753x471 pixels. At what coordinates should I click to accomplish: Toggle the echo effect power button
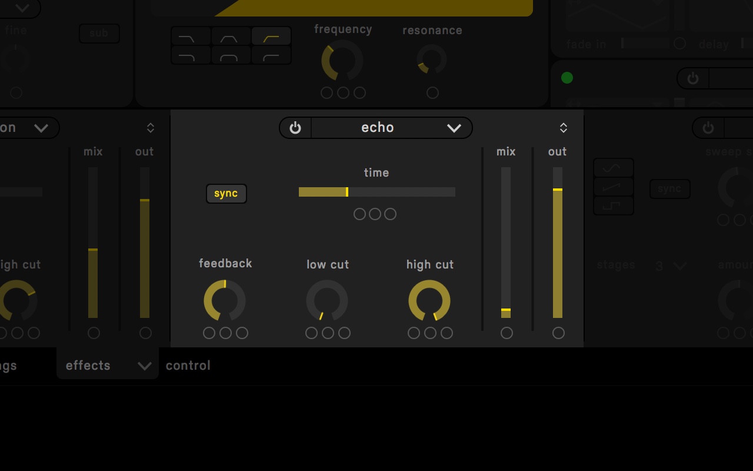(295, 128)
